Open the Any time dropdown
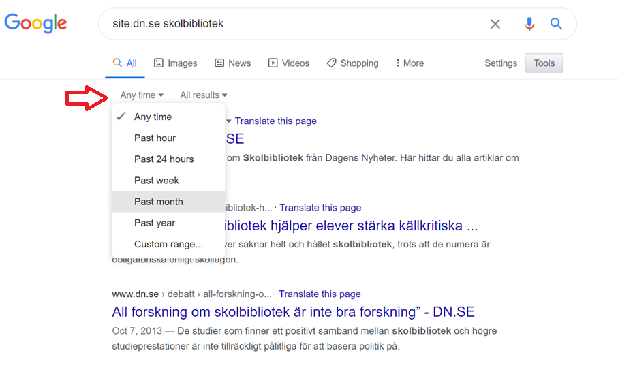The image size is (618, 372). tap(142, 95)
